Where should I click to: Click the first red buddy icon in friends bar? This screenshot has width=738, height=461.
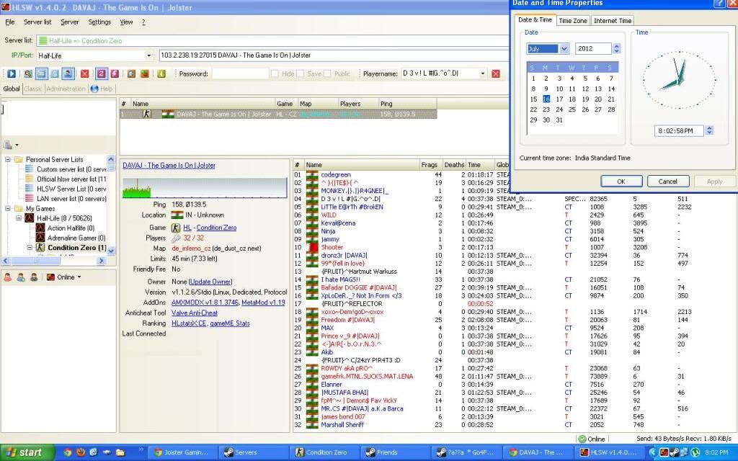pyautogui.click(x=8, y=277)
